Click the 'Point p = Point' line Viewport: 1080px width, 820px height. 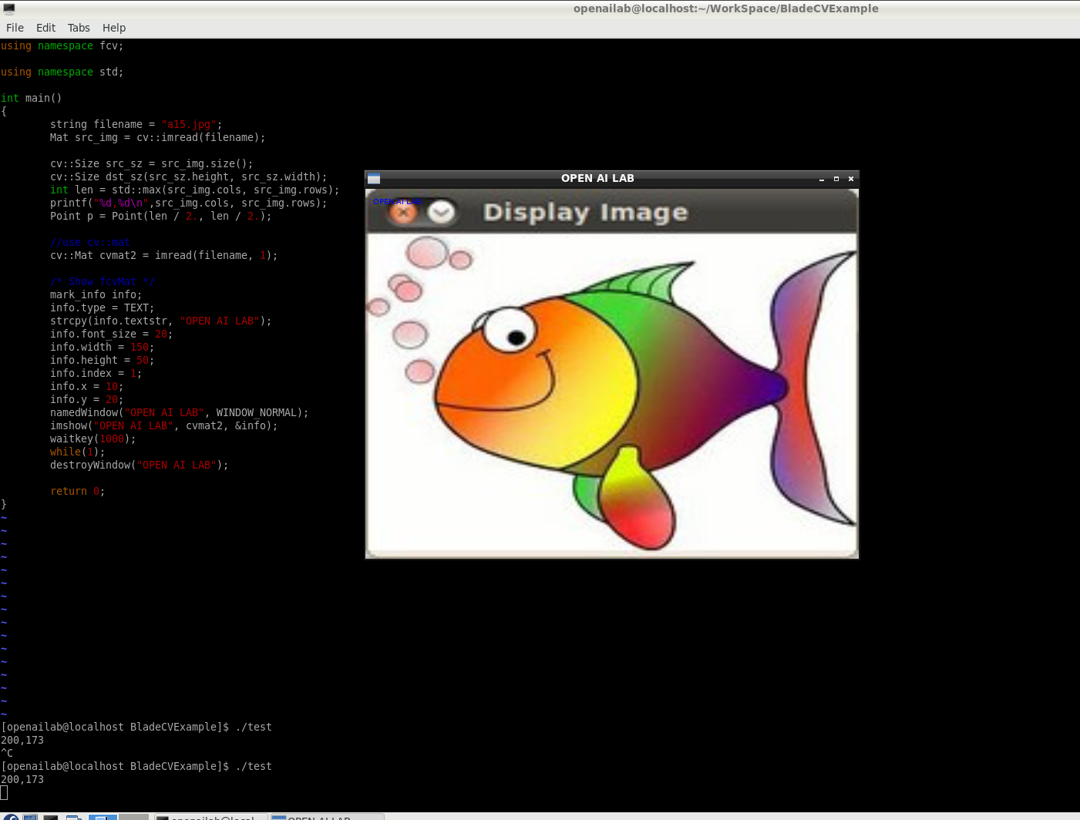pyautogui.click(x=160, y=216)
